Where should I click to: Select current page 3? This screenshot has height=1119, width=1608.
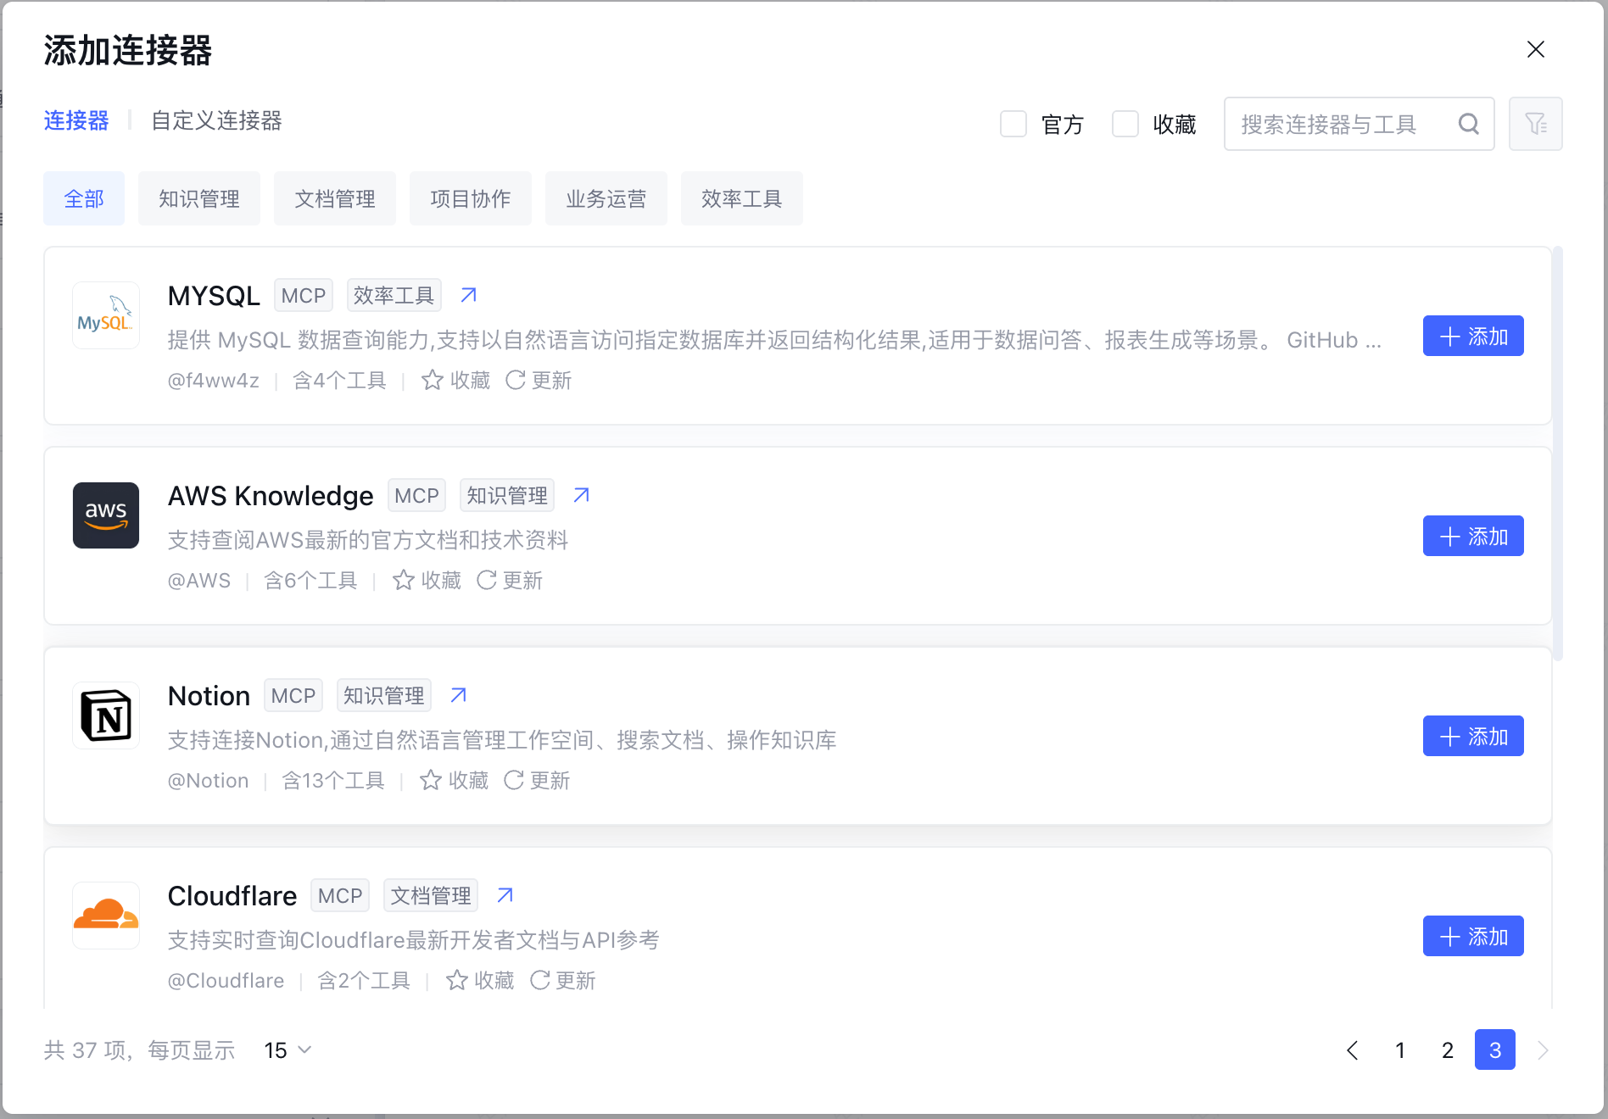(1495, 1050)
